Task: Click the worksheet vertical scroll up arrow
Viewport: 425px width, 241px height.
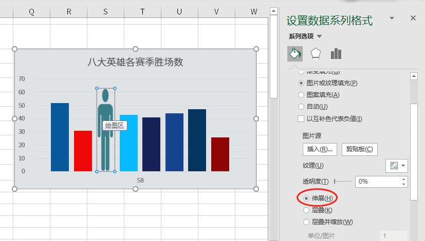Action: (274, 11)
